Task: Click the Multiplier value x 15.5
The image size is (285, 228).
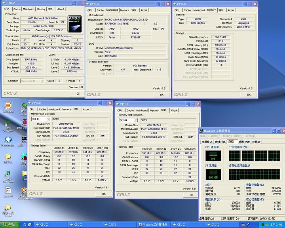Action: [x=31, y=63]
